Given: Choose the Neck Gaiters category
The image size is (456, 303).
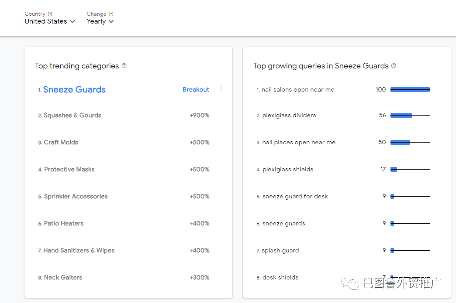Looking at the screenshot, I should click(x=63, y=278).
